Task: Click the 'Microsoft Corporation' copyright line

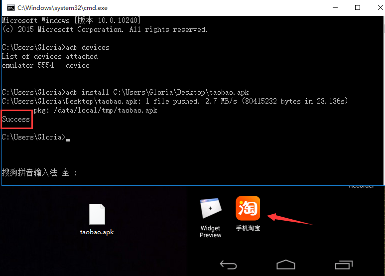Action: (x=105, y=29)
